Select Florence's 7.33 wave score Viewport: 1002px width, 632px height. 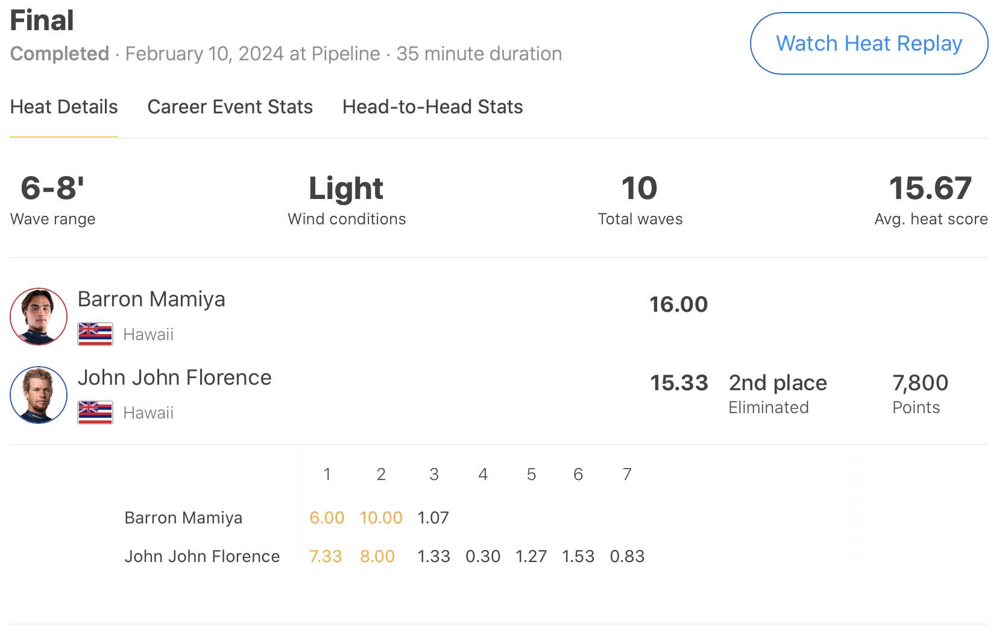click(x=326, y=556)
